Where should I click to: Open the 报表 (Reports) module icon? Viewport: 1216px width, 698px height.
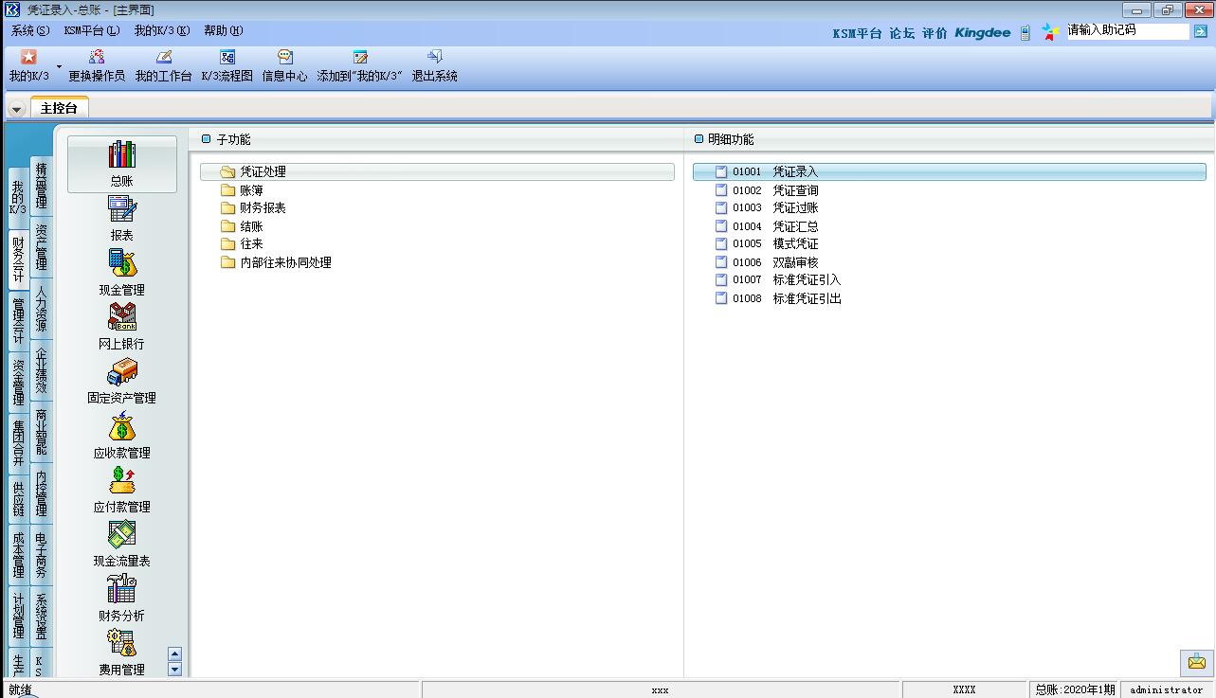[121, 210]
